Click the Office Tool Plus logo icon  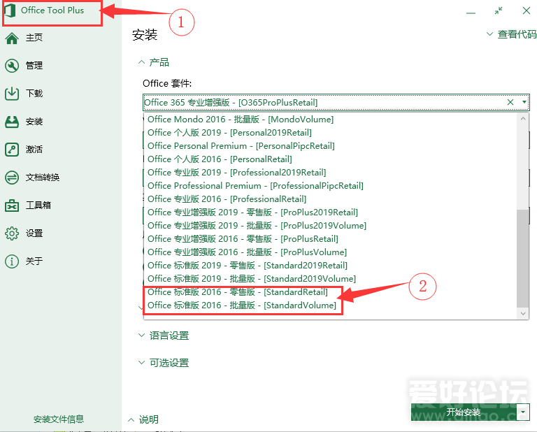[x=10, y=10]
